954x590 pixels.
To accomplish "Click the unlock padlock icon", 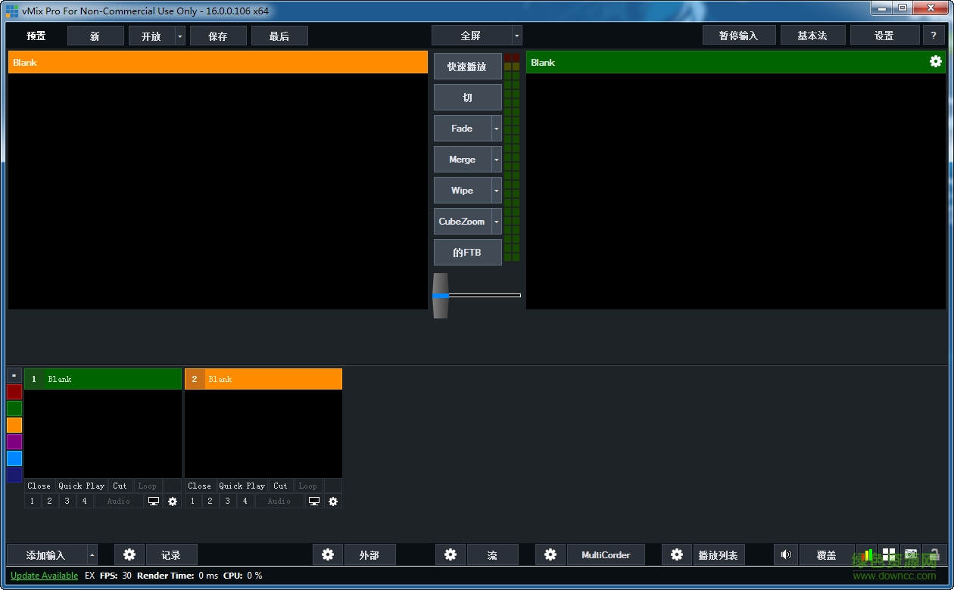I will (x=934, y=554).
